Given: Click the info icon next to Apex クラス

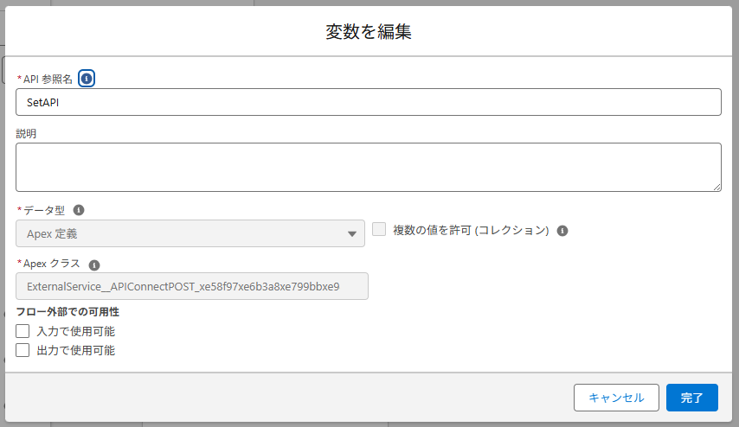Looking at the screenshot, I should [94, 265].
